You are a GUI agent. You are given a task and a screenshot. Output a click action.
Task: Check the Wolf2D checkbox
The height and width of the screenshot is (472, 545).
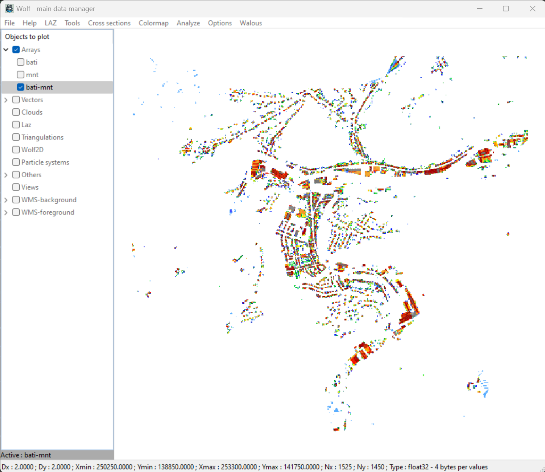pyautogui.click(x=16, y=150)
